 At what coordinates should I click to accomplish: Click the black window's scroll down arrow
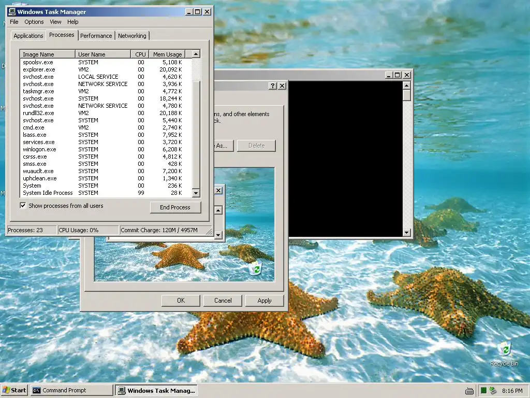click(407, 233)
